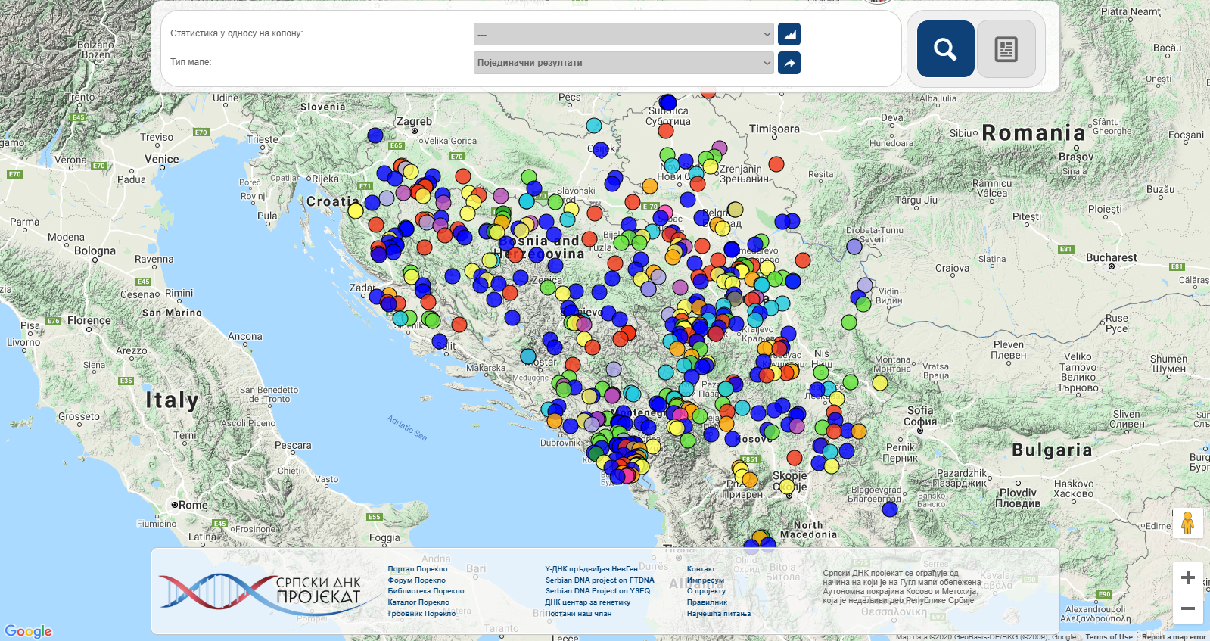Open the map Terms of Use link

tap(1109, 636)
